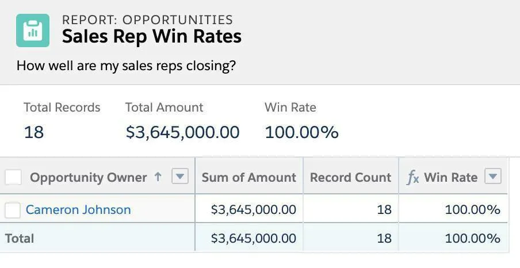This screenshot has height=268, width=520.
Task: Toggle the select-all checkbox in header
Action: coord(13,177)
